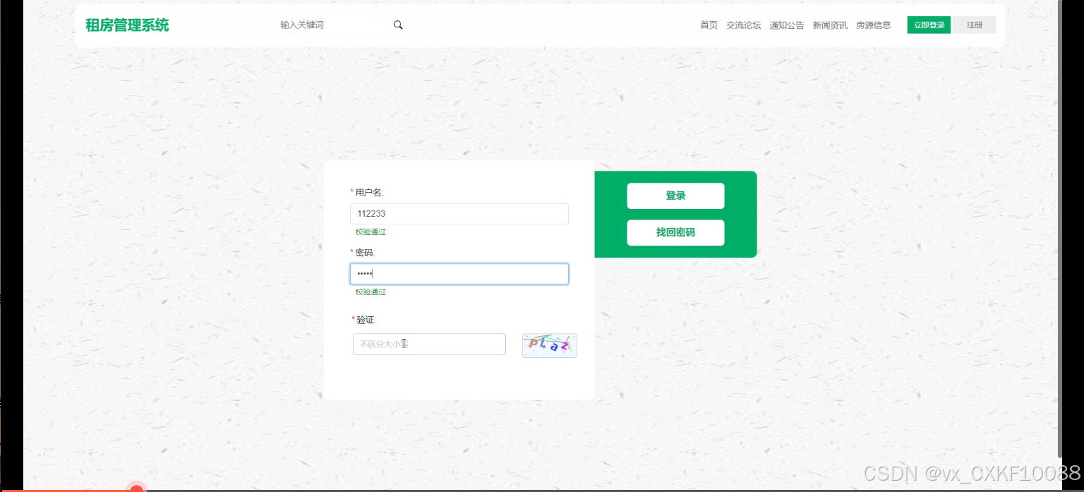Click the white 登录 button

[675, 196]
